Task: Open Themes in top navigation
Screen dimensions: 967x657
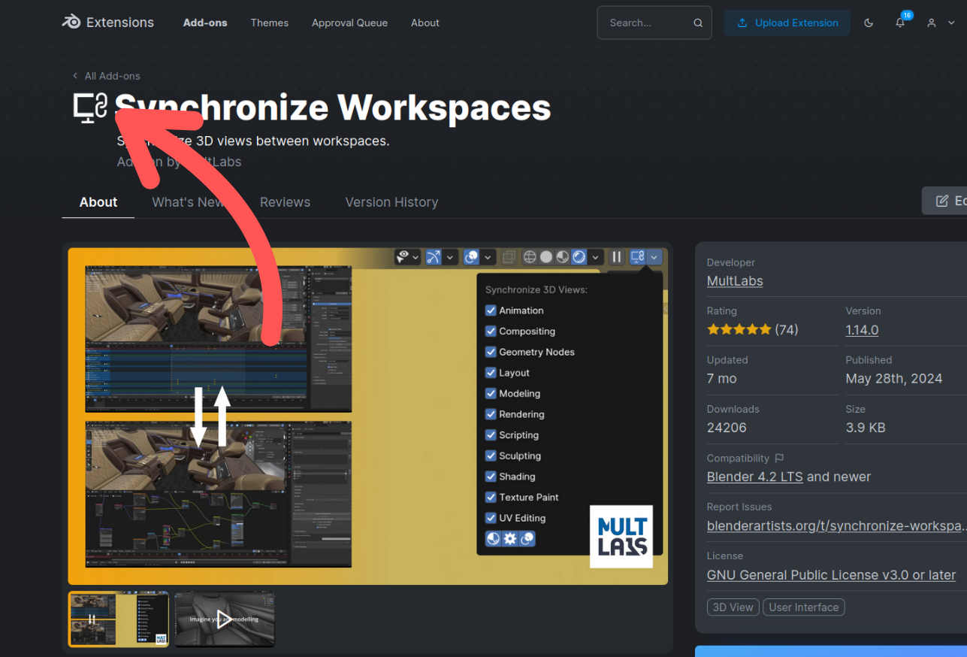Action: (x=270, y=23)
